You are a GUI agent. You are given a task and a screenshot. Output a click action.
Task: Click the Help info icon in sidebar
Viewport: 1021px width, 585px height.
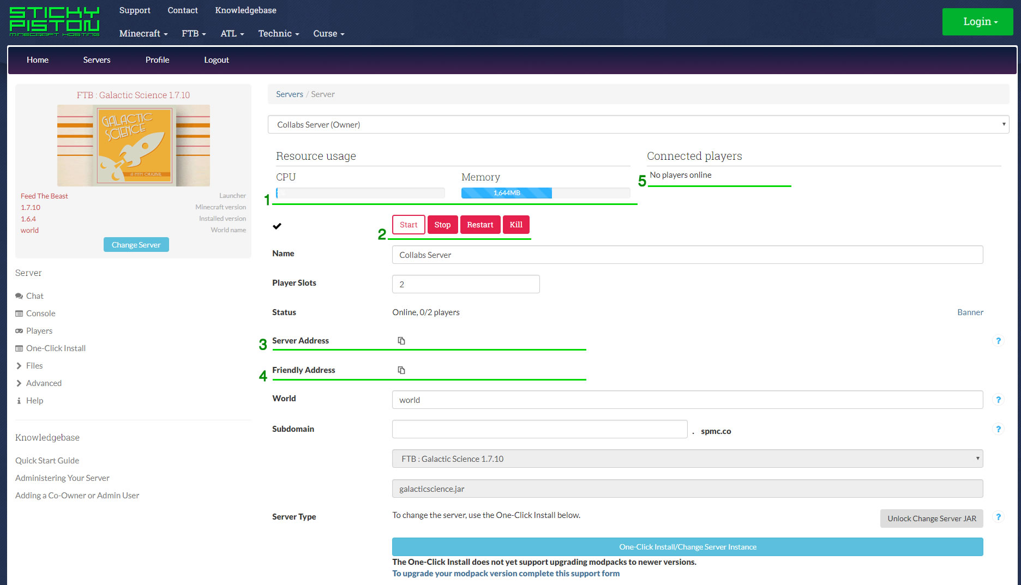pyautogui.click(x=19, y=401)
